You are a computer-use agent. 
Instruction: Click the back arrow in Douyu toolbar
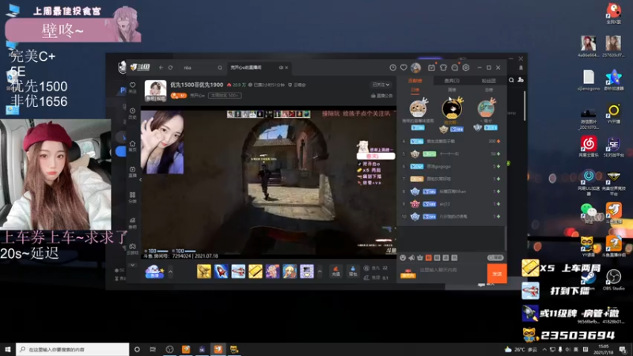pyautogui.click(x=161, y=67)
